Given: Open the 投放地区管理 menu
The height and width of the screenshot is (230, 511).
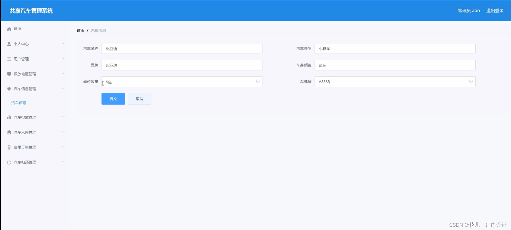Looking at the screenshot, I should click(36, 74).
